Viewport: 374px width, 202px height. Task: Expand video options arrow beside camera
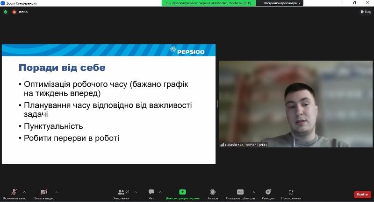(x=57, y=192)
